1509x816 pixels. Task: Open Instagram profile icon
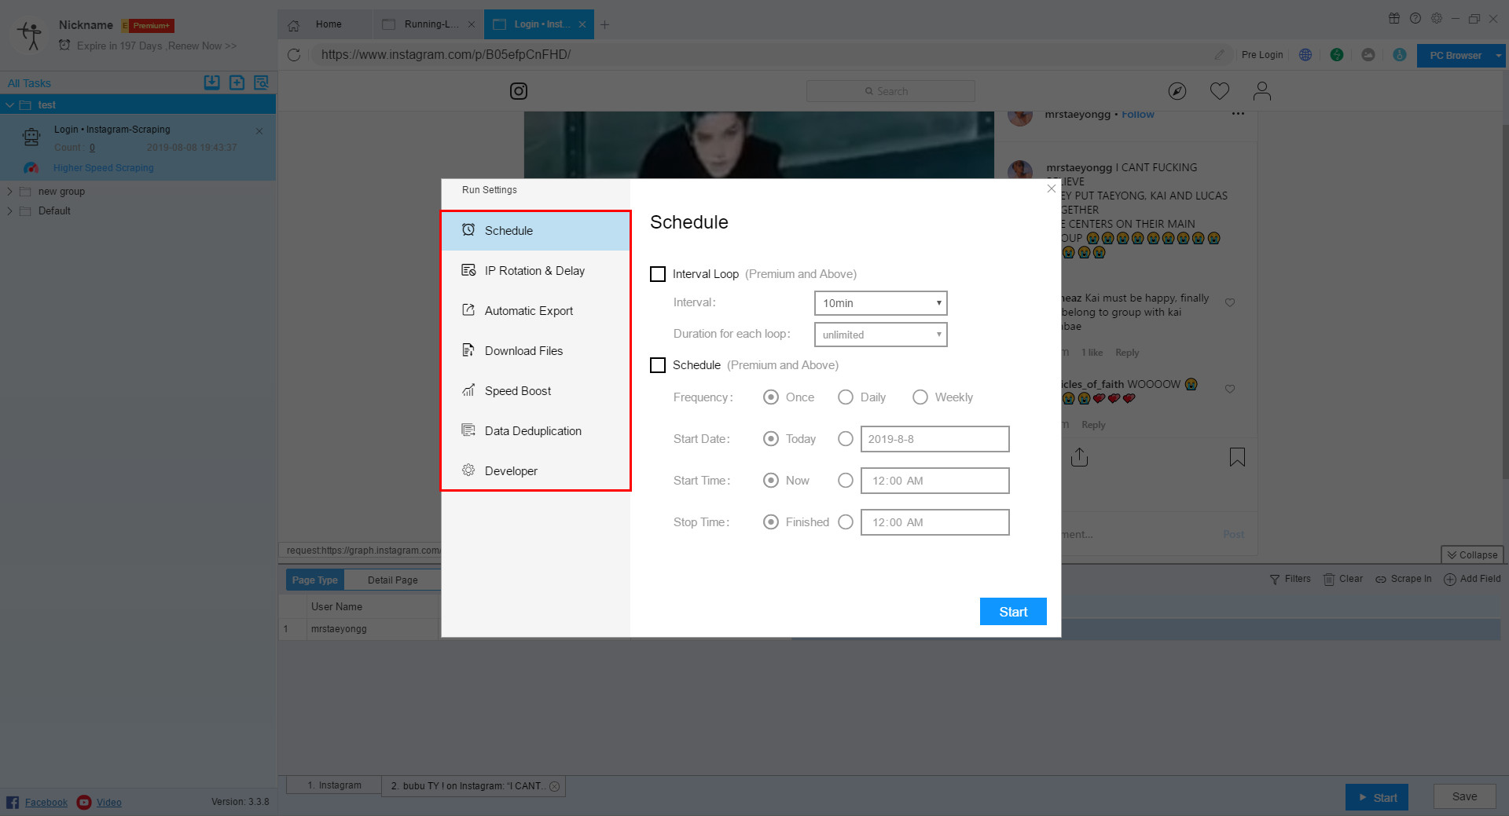1262,91
